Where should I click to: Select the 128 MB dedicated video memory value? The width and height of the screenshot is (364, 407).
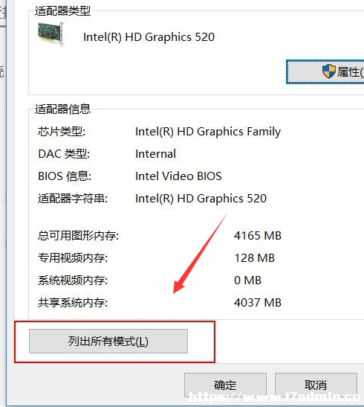coord(254,258)
